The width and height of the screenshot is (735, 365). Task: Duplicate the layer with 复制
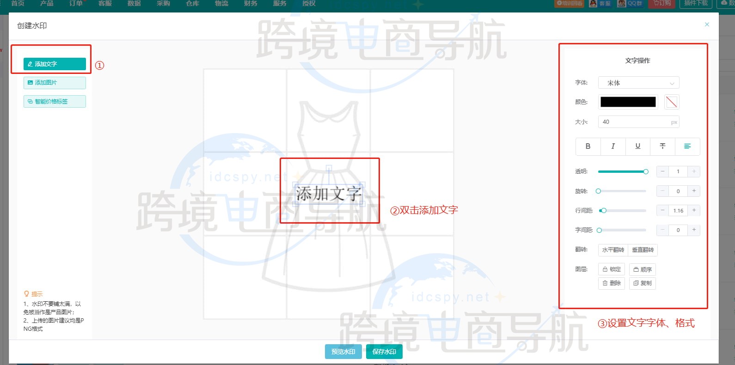point(643,283)
